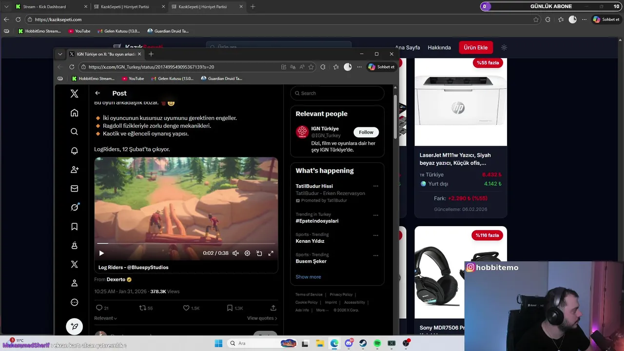Image resolution: width=624 pixels, height=351 pixels.
Task: Open Steam from the taskbar
Action: tap(363, 343)
